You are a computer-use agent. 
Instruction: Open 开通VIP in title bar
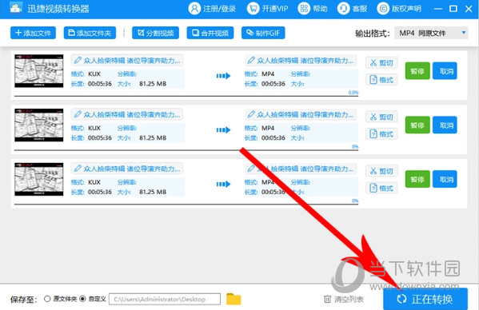coord(267,9)
